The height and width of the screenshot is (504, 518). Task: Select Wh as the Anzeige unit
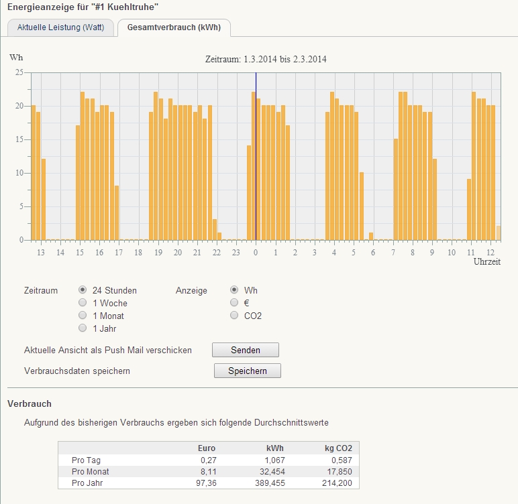[x=234, y=290]
